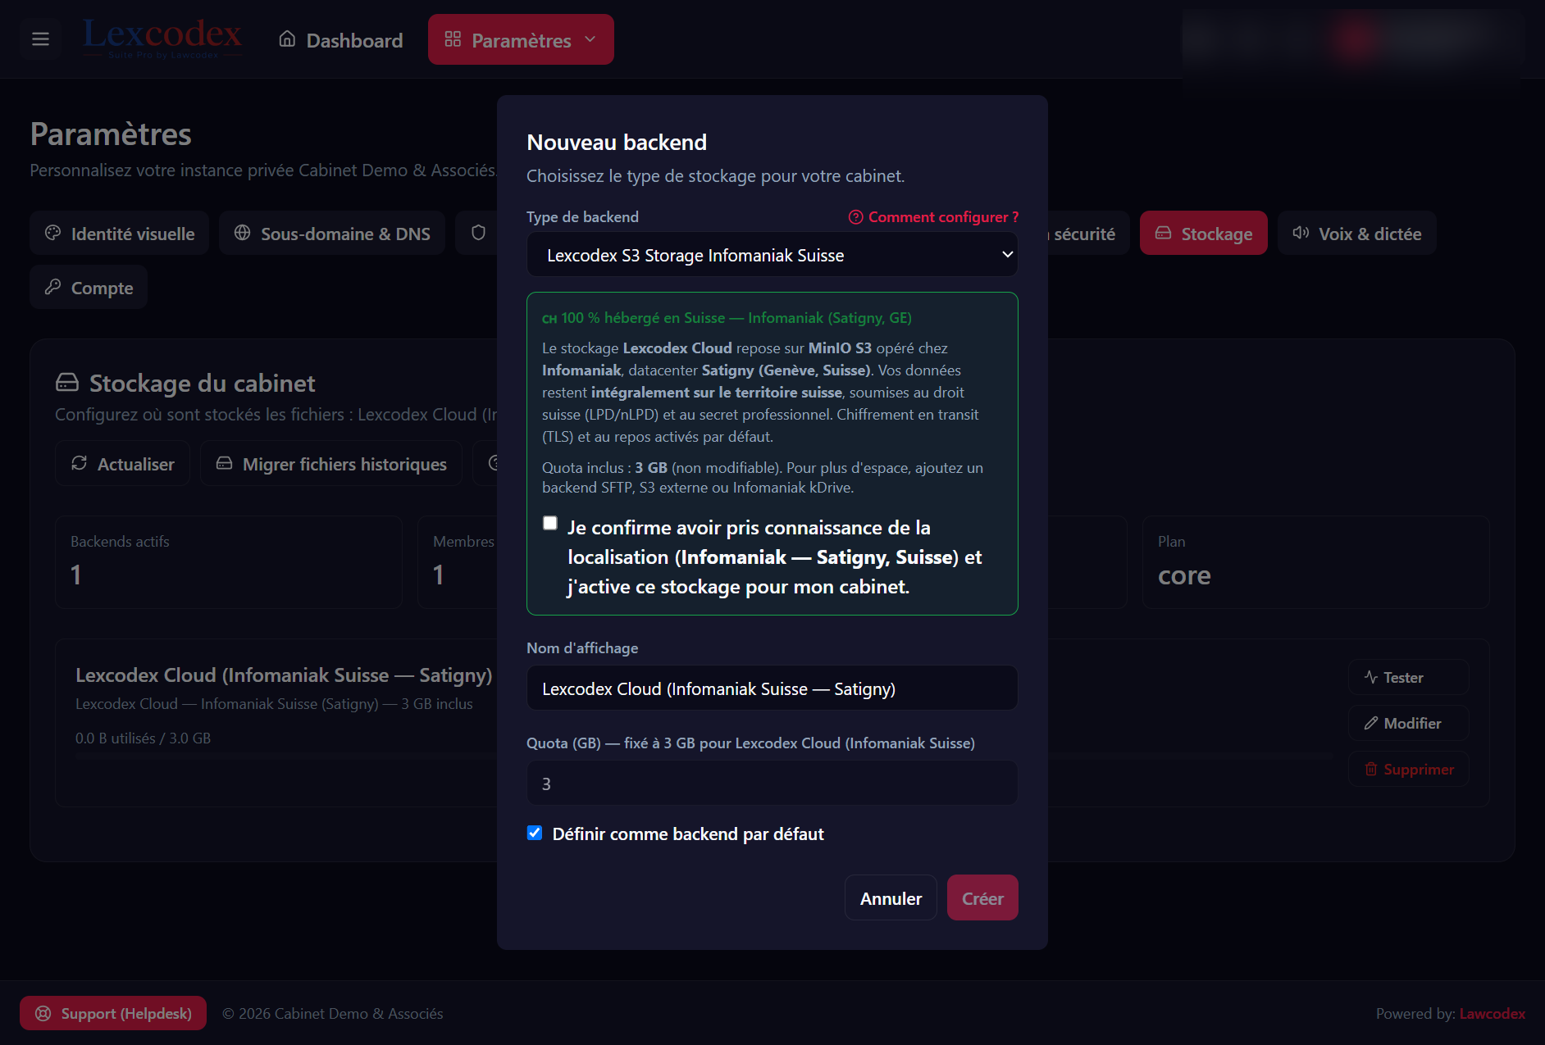Click the Dashboard home icon
The width and height of the screenshot is (1545, 1045).
[x=287, y=39]
